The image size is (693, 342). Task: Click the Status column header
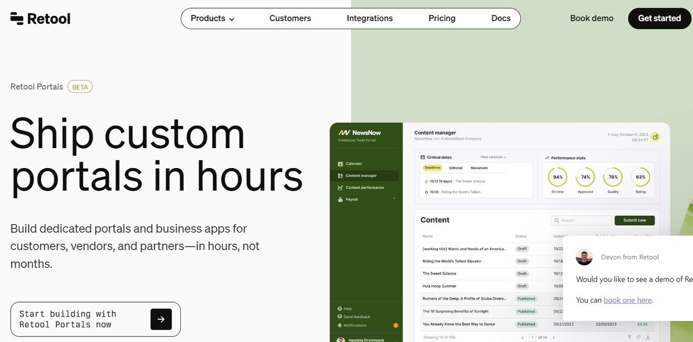[x=521, y=236]
